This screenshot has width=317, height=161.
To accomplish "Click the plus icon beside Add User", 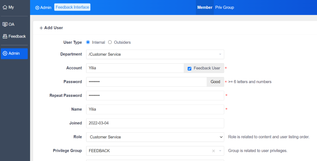I will tap(41, 28).
